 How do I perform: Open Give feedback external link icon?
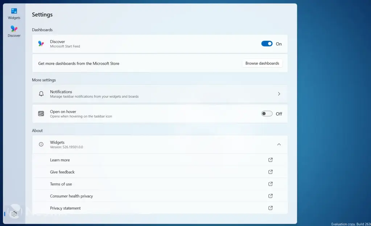pyautogui.click(x=271, y=172)
